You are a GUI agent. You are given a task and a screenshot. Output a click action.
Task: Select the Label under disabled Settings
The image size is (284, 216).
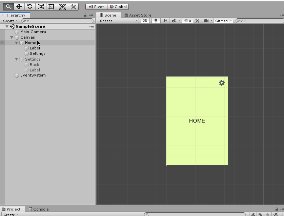pyautogui.click(x=35, y=70)
